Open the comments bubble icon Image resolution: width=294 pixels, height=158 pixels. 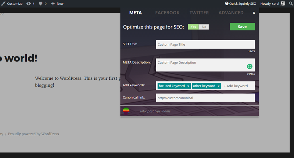pyautogui.click(x=40, y=4)
